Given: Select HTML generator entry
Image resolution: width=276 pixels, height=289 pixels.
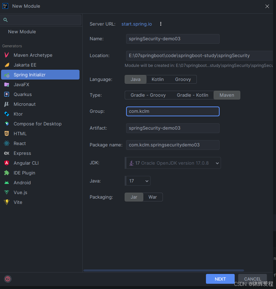Looking at the screenshot, I should coord(40,133).
